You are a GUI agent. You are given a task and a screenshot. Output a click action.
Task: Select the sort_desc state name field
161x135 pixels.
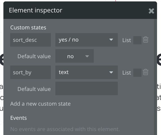coord(31,40)
